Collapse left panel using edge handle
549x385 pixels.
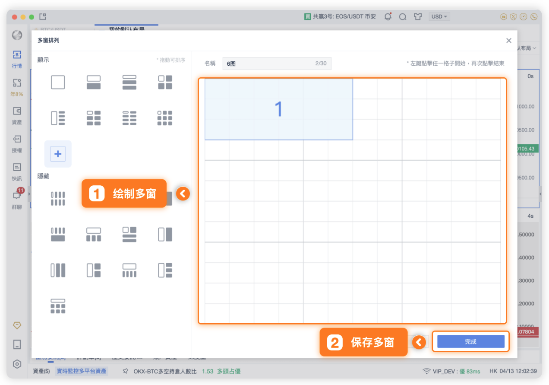coord(29,194)
